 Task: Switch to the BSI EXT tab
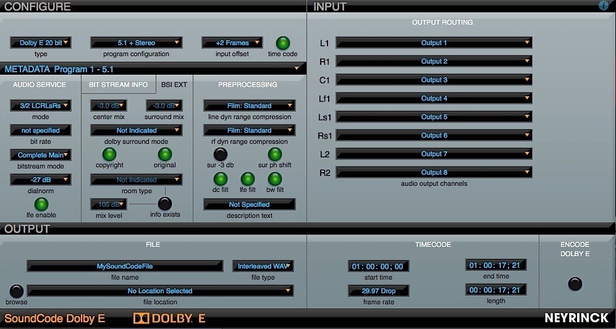[x=174, y=85]
